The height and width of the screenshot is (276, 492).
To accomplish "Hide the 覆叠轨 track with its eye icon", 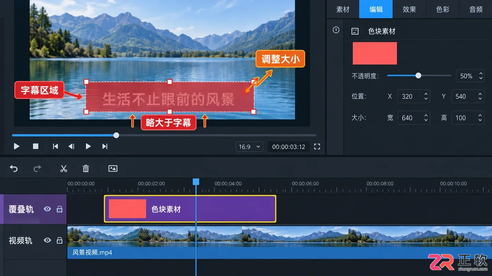I will click(x=47, y=209).
